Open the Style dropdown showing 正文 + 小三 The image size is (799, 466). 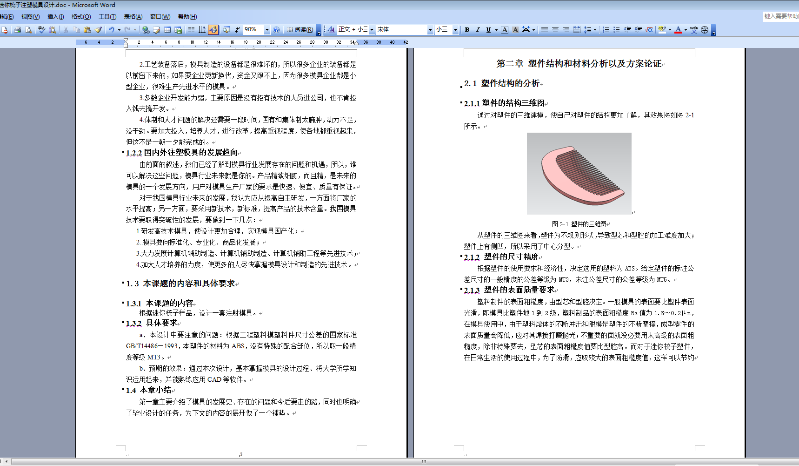pyautogui.click(x=372, y=30)
